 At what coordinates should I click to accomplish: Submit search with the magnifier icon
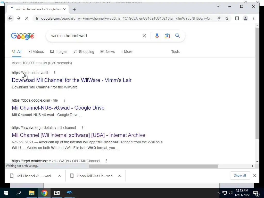[x=177, y=36]
